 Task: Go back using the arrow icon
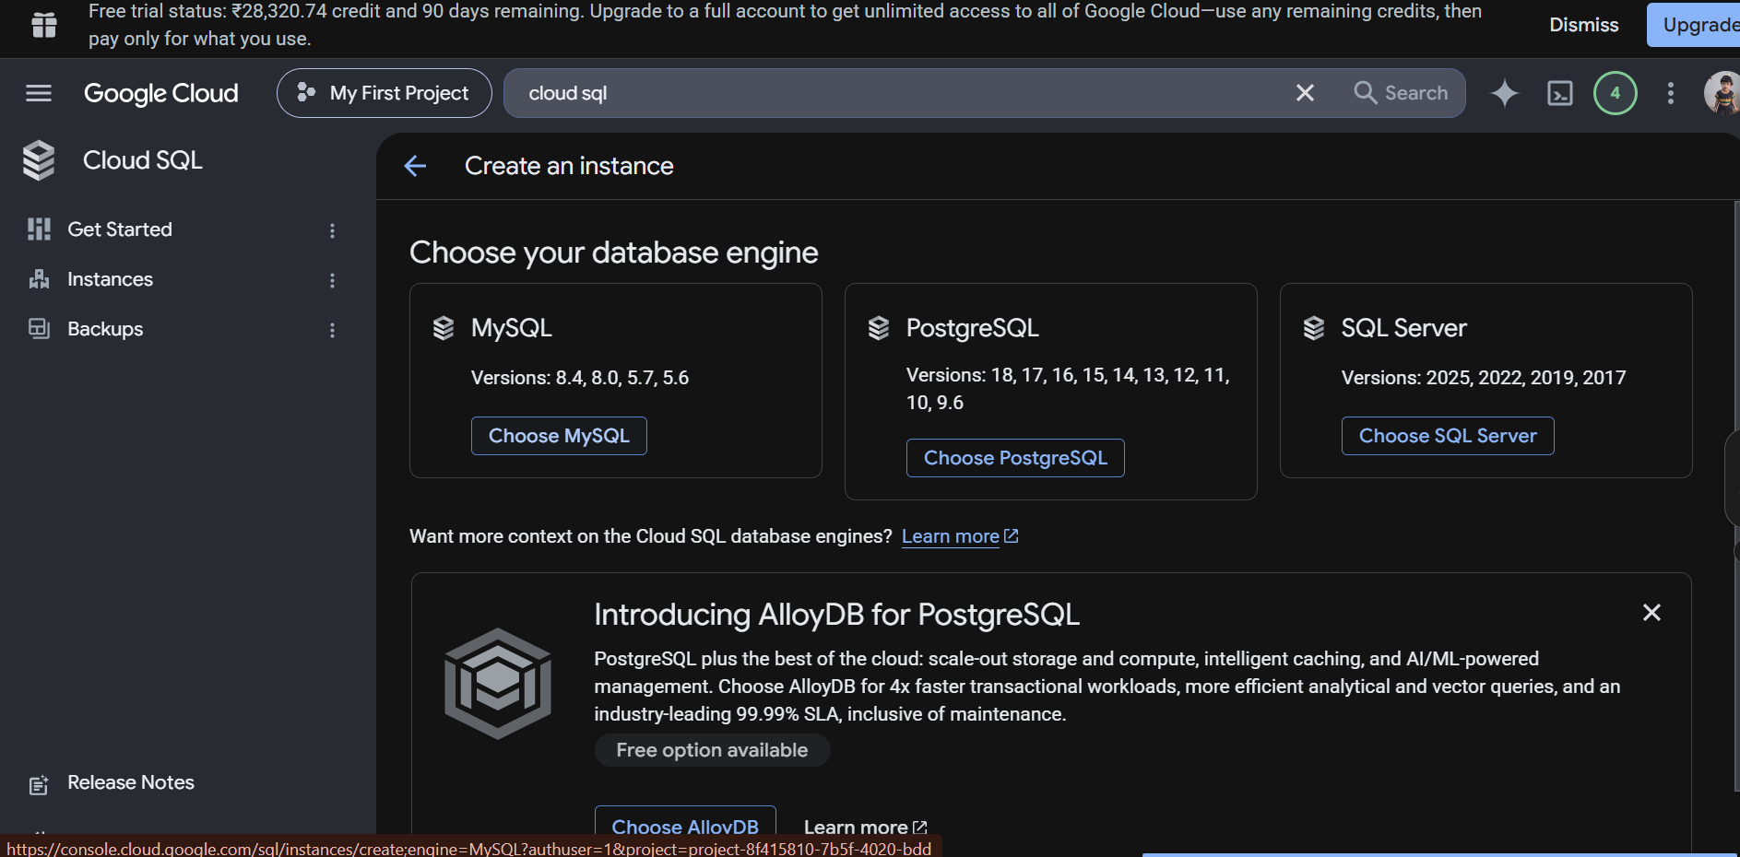tap(415, 166)
